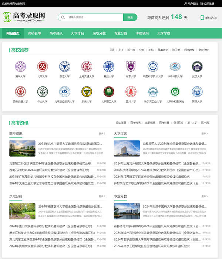Open 2024年贵州大学最低录取分数线 article
This screenshot has width=222, height=259.
coord(51,246)
